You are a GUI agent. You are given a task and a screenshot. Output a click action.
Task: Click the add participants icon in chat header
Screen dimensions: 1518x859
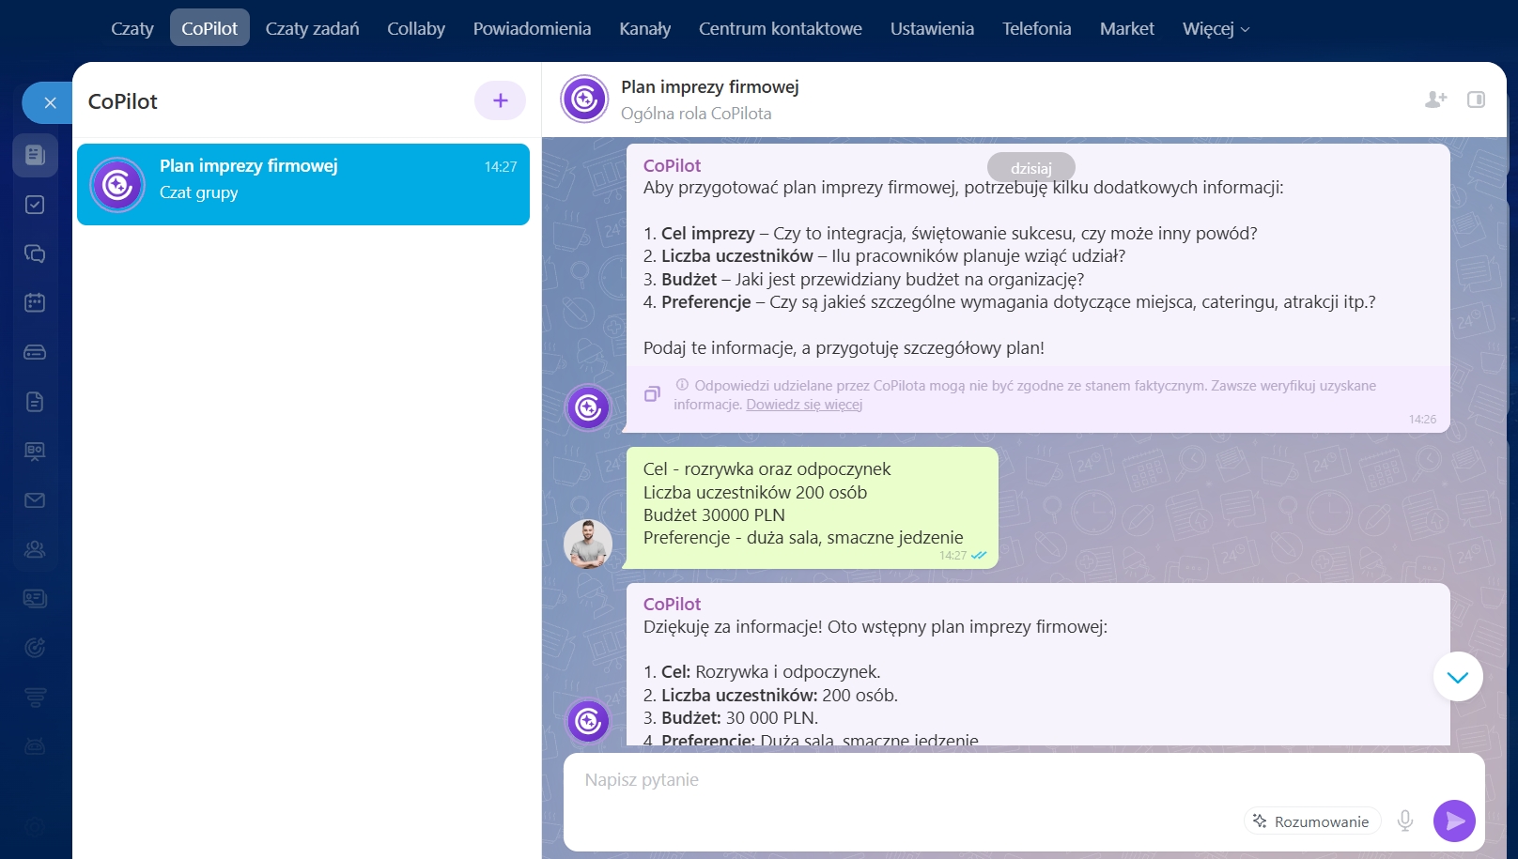tap(1435, 100)
